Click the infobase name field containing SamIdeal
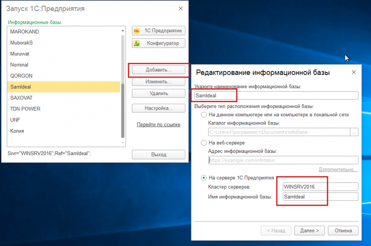Screen dimensions: 371x246 tap(276, 96)
